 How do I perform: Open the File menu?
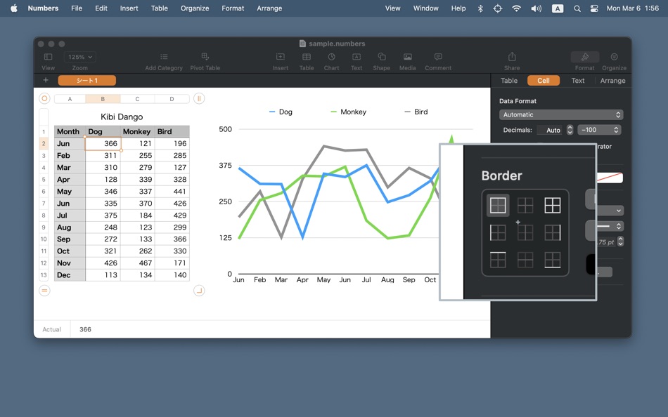tap(77, 8)
